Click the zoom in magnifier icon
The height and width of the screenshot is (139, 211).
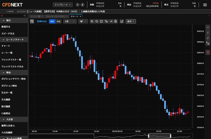point(92,21)
